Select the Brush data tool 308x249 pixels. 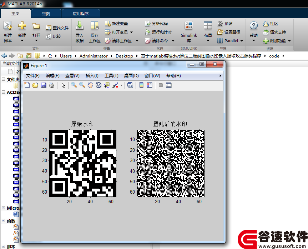coord(115,85)
